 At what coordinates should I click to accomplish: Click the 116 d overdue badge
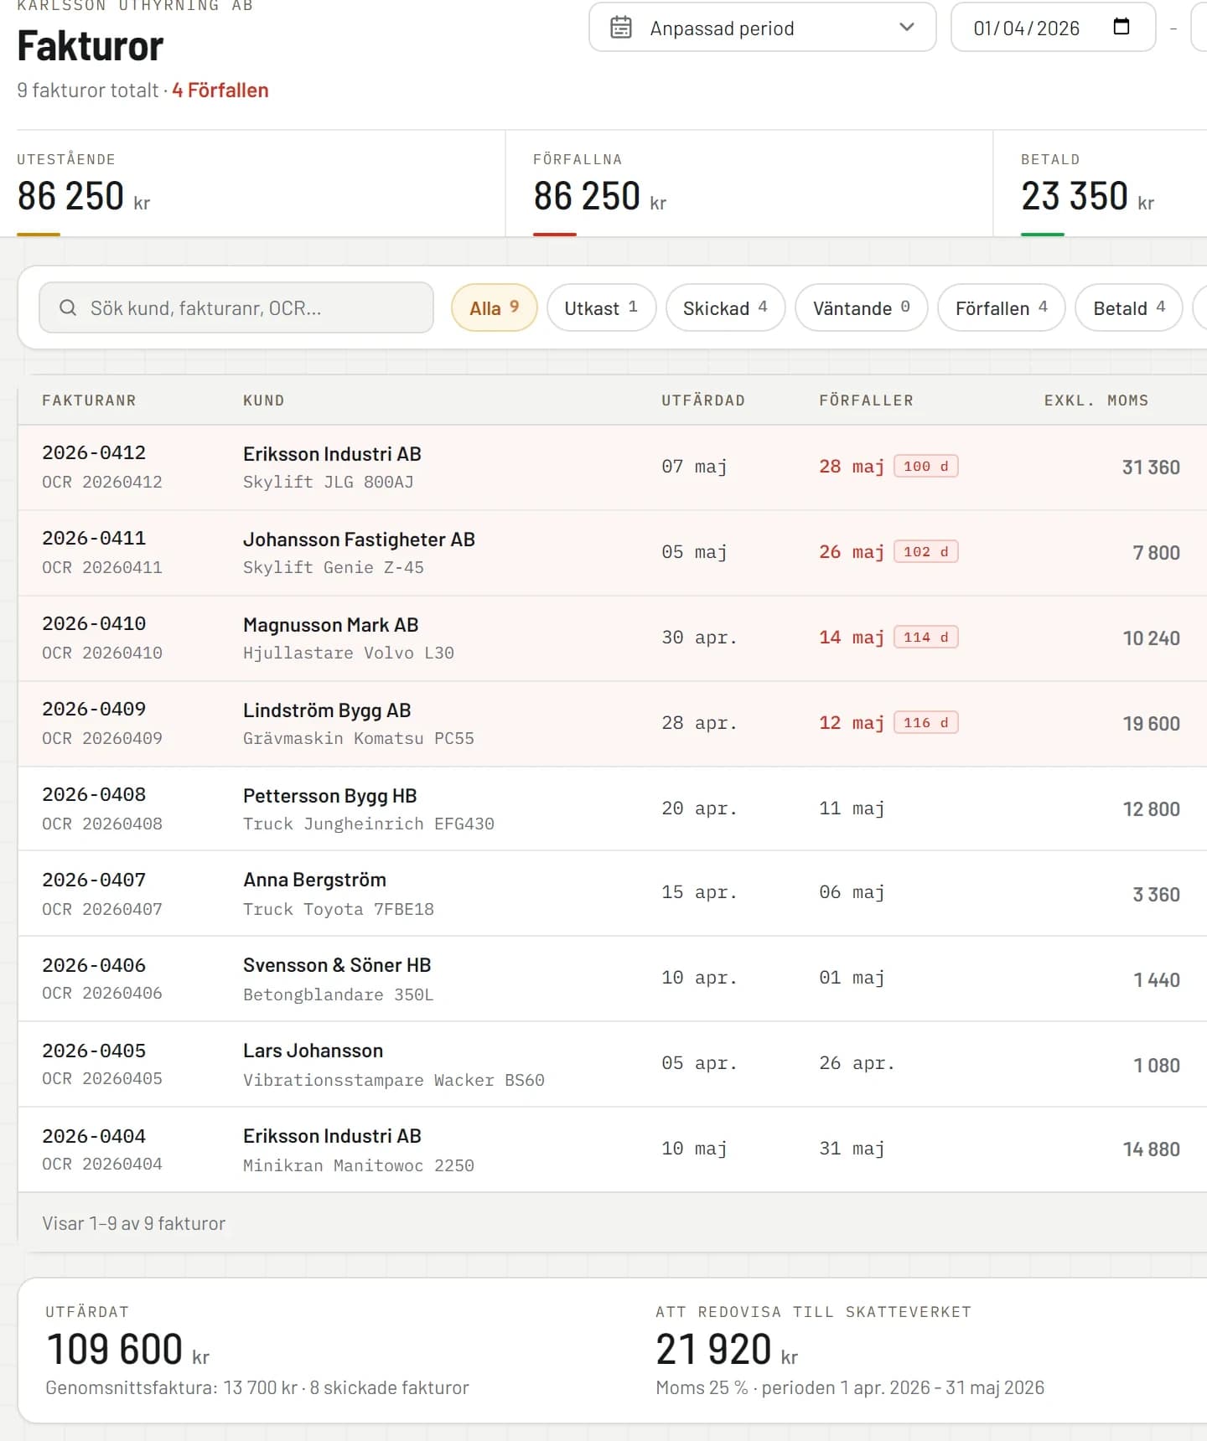pos(925,722)
